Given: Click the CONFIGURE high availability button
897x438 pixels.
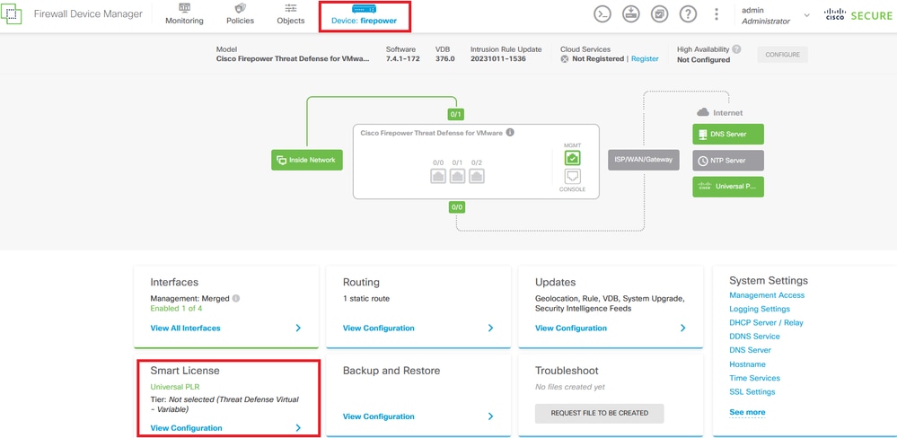Looking at the screenshot, I should (x=783, y=55).
